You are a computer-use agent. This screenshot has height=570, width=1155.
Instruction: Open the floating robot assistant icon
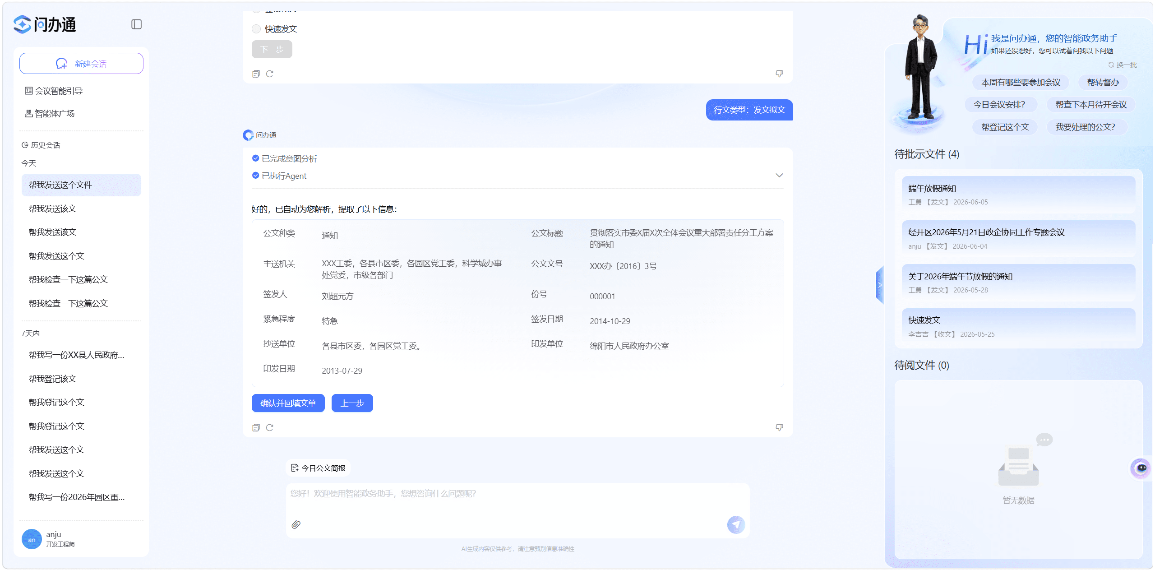pos(1141,468)
